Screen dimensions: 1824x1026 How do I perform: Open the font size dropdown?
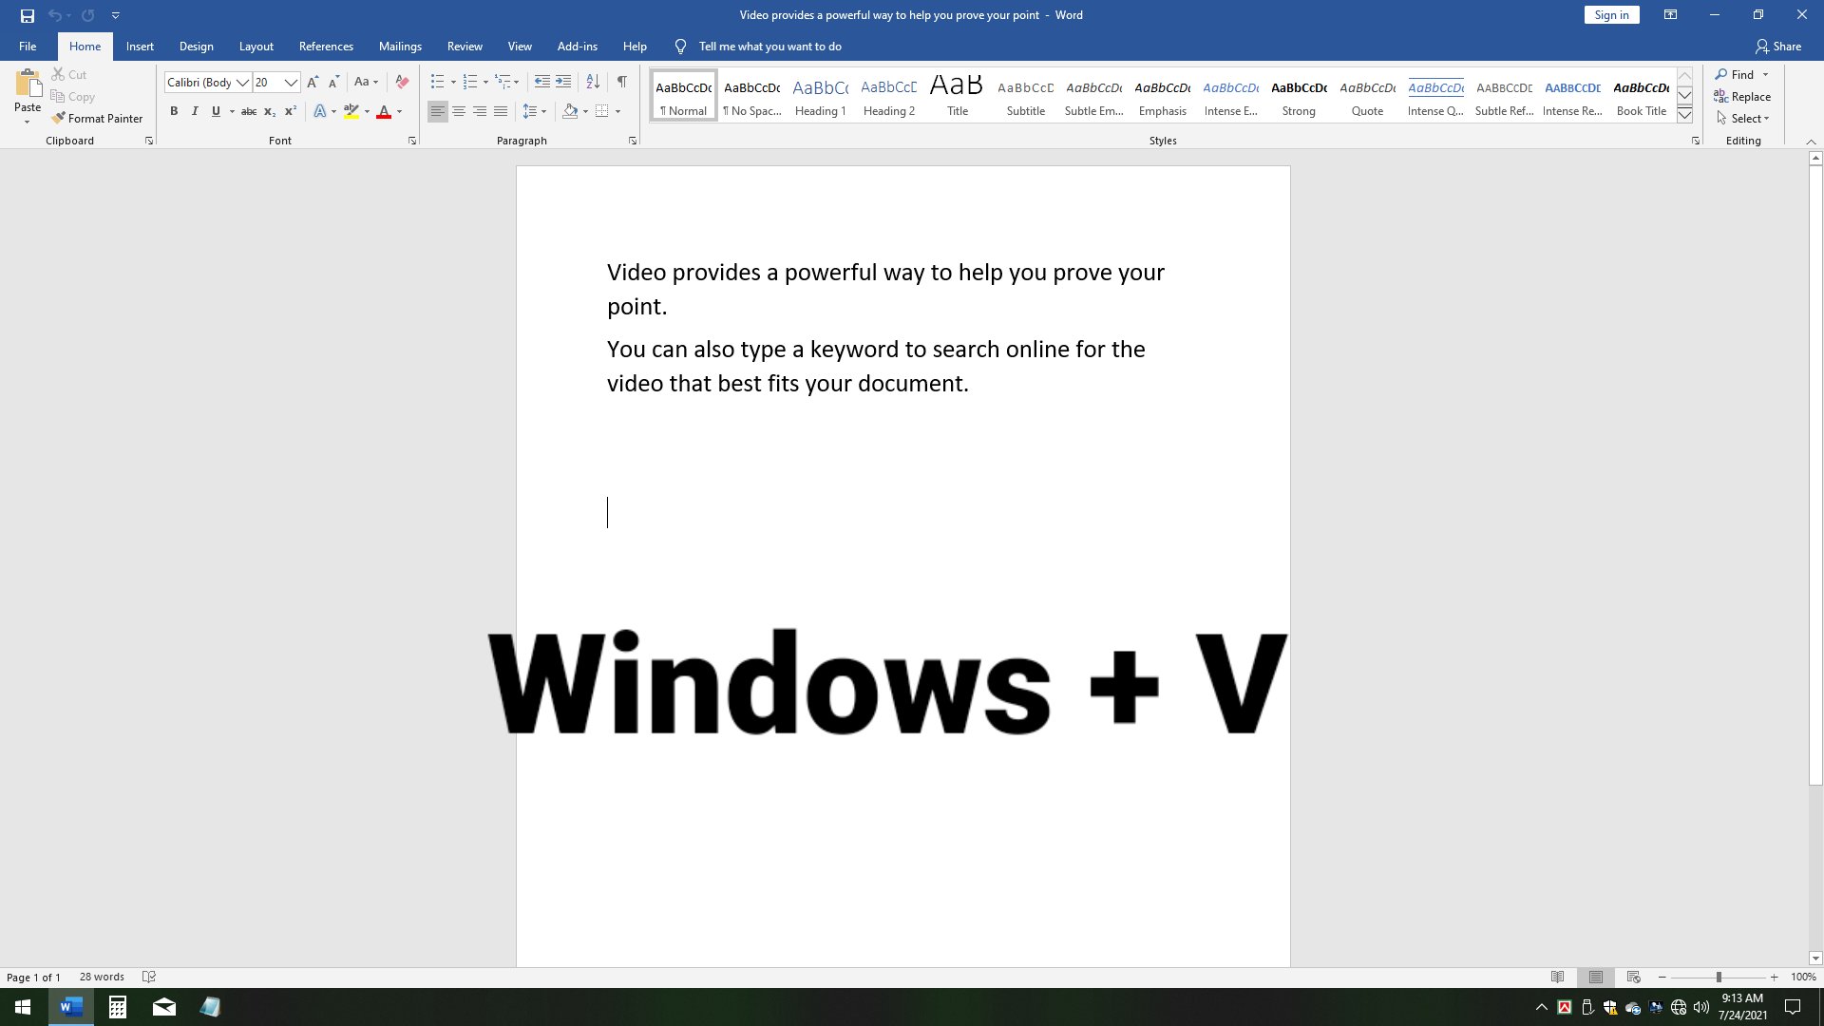(x=291, y=83)
